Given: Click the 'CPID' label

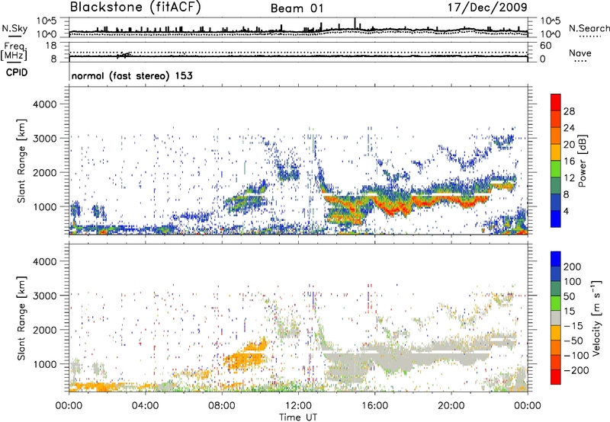Looking at the screenshot, I should pyautogui.click(x=17, y=72).
